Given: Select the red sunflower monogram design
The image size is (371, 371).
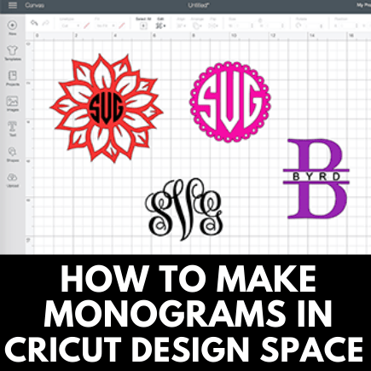Looking at the screenshot, I should [x=107, y=108].
